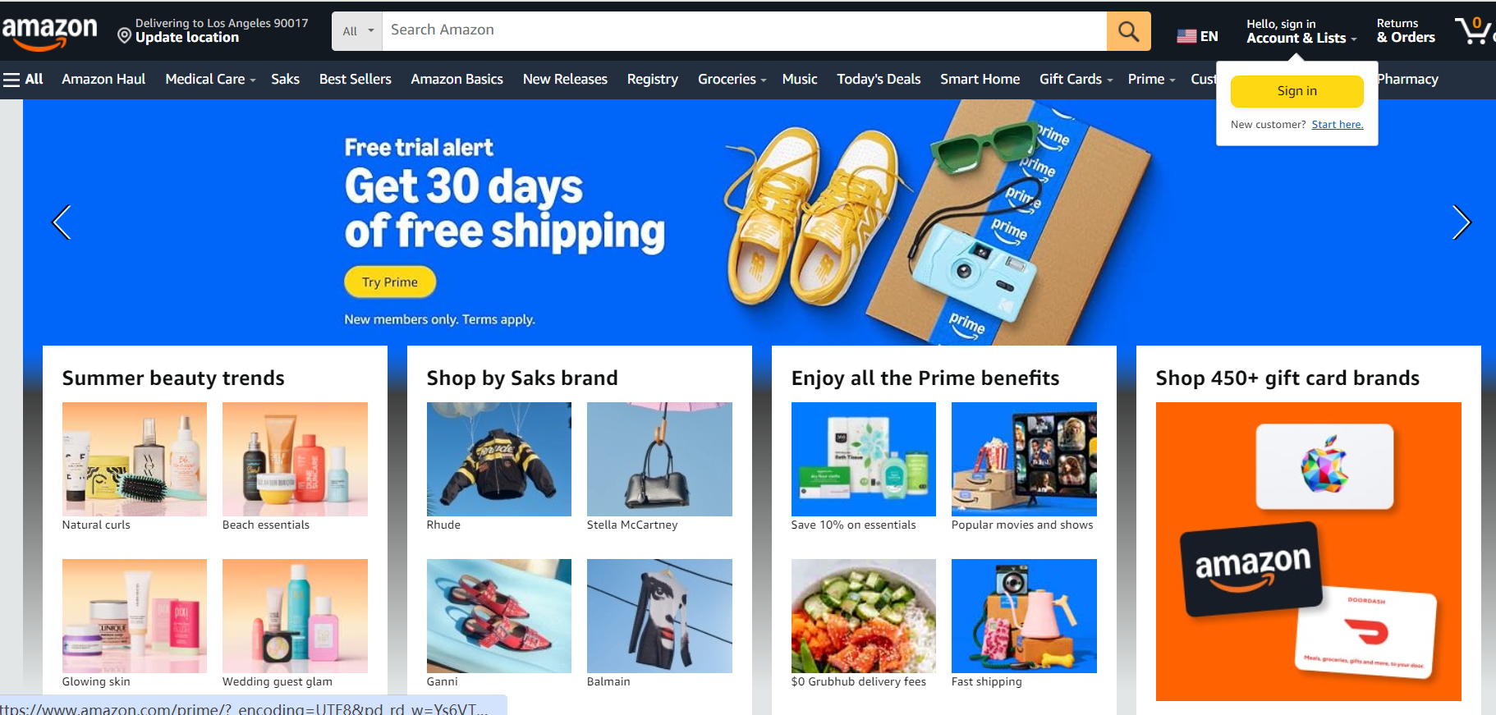Open the Natural curls thumbnail
The image size is (1496, 715).
coord(135,459)
